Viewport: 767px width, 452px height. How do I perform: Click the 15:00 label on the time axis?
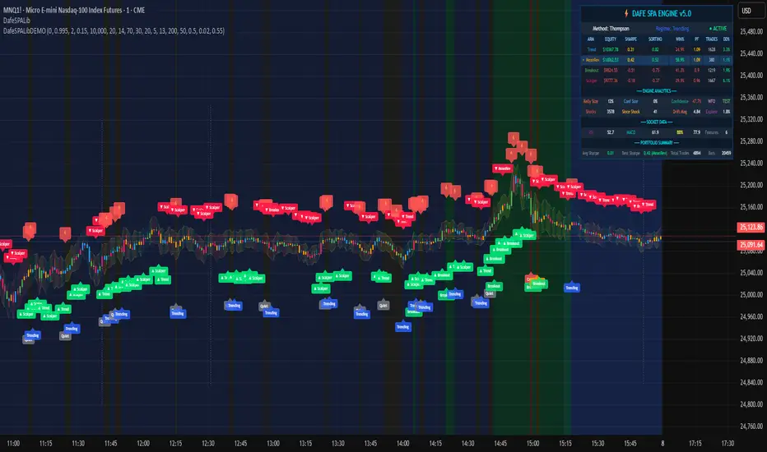point(532,441)
